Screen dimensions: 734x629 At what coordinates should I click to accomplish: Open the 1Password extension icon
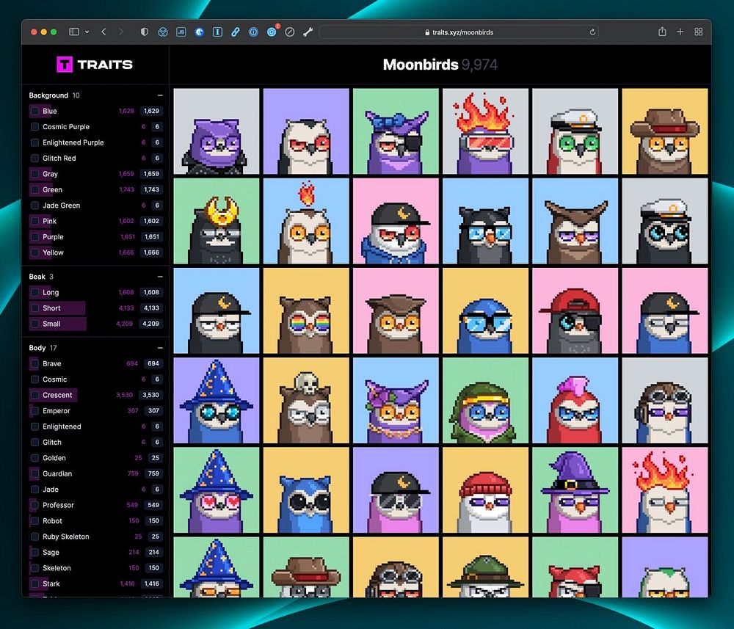pos(253,32)
